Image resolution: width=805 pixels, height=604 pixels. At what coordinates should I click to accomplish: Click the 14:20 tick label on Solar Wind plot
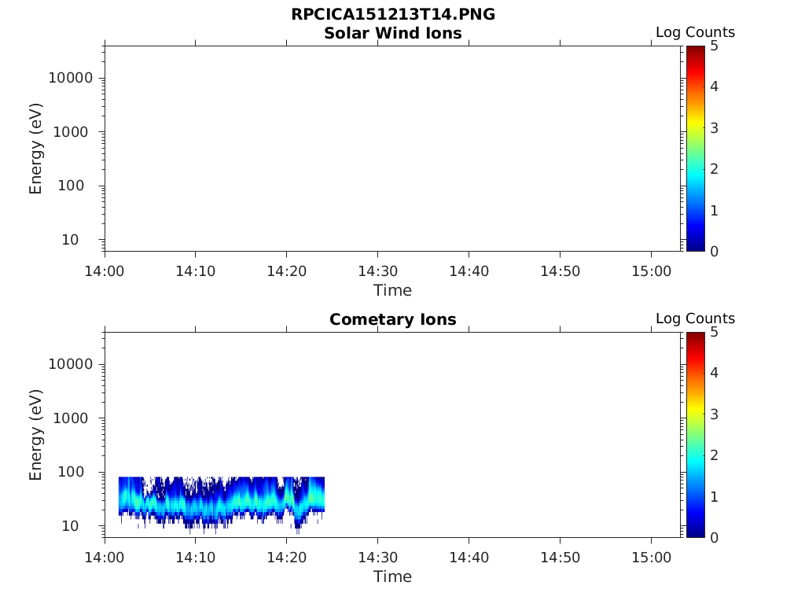click(286, 271)
